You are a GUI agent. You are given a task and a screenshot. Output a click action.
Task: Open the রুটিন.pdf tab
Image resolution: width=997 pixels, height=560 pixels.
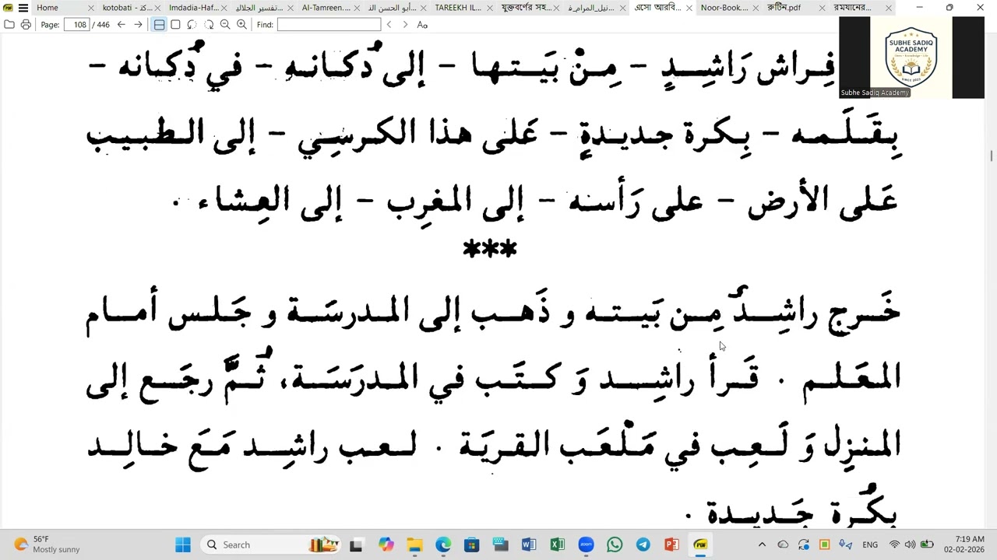784,8
